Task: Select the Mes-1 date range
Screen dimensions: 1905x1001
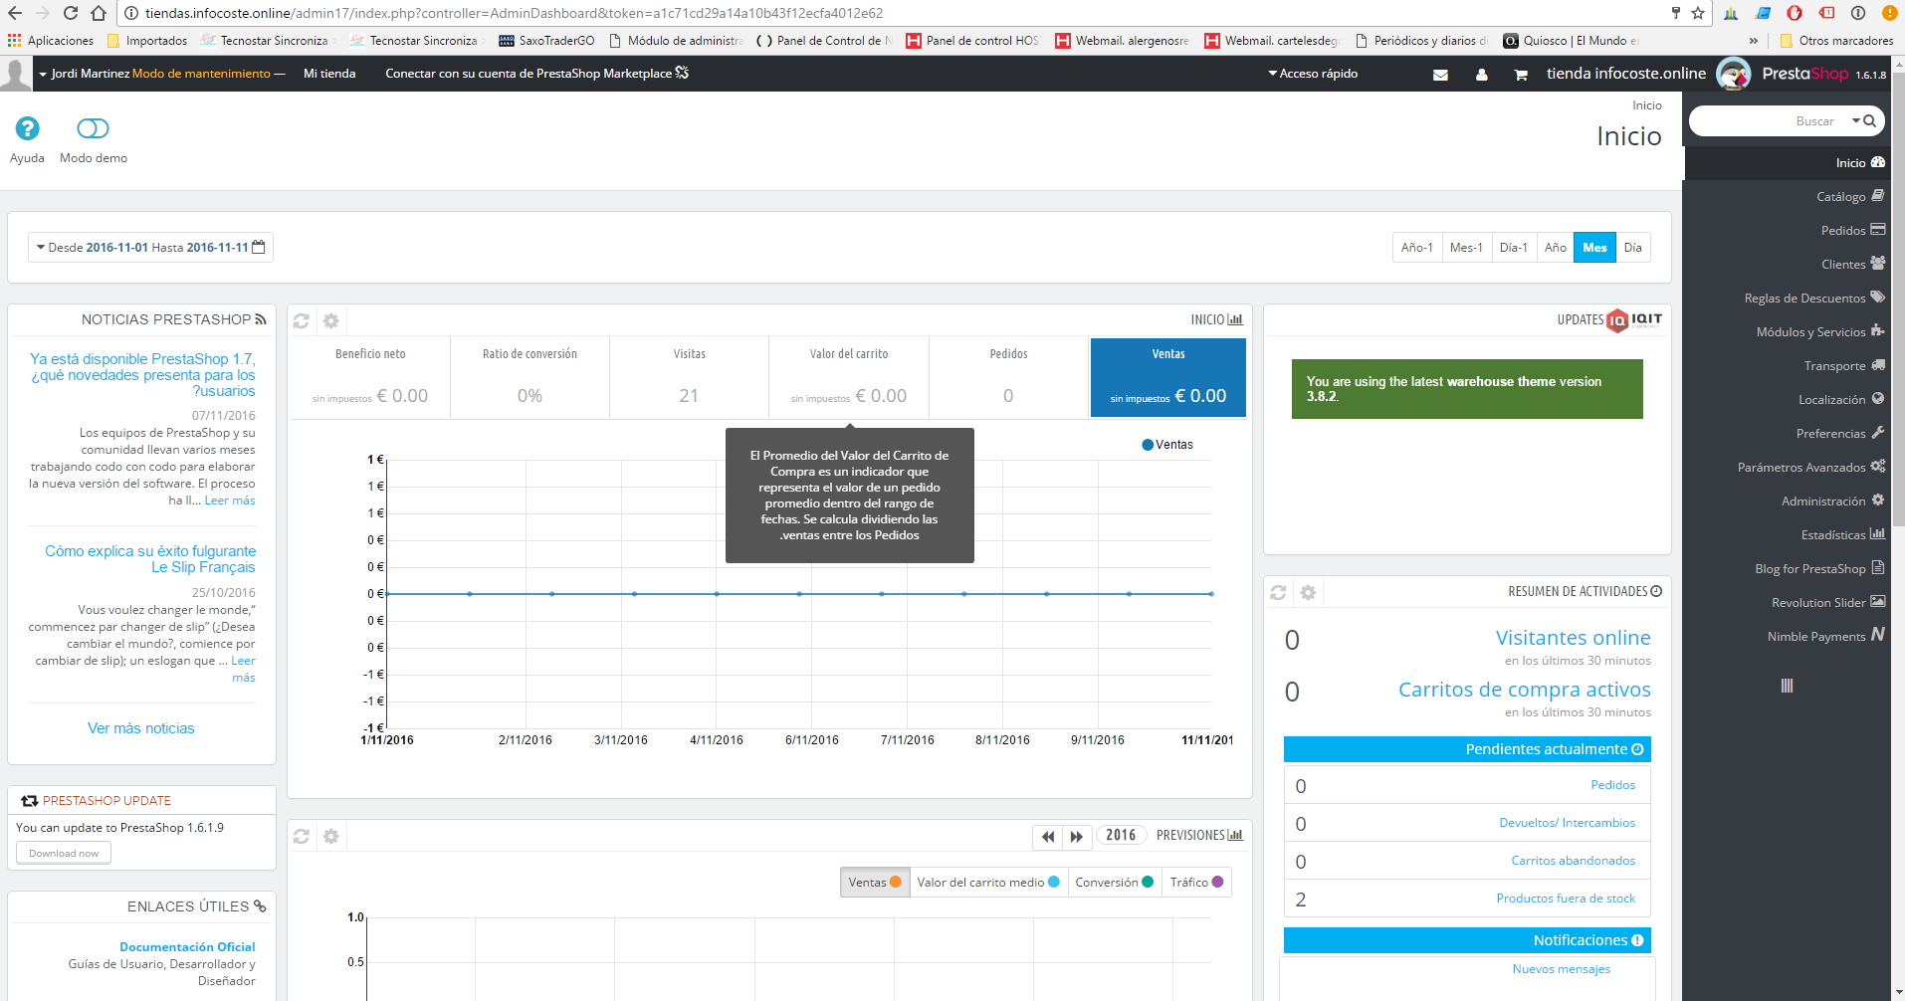Action: coord(1466,248)
